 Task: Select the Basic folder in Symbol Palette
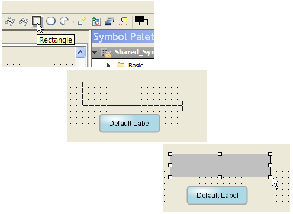pyautogui.click(x=136, y=65)
